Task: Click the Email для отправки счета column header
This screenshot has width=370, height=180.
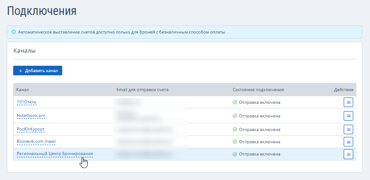Action: [143, 90]
